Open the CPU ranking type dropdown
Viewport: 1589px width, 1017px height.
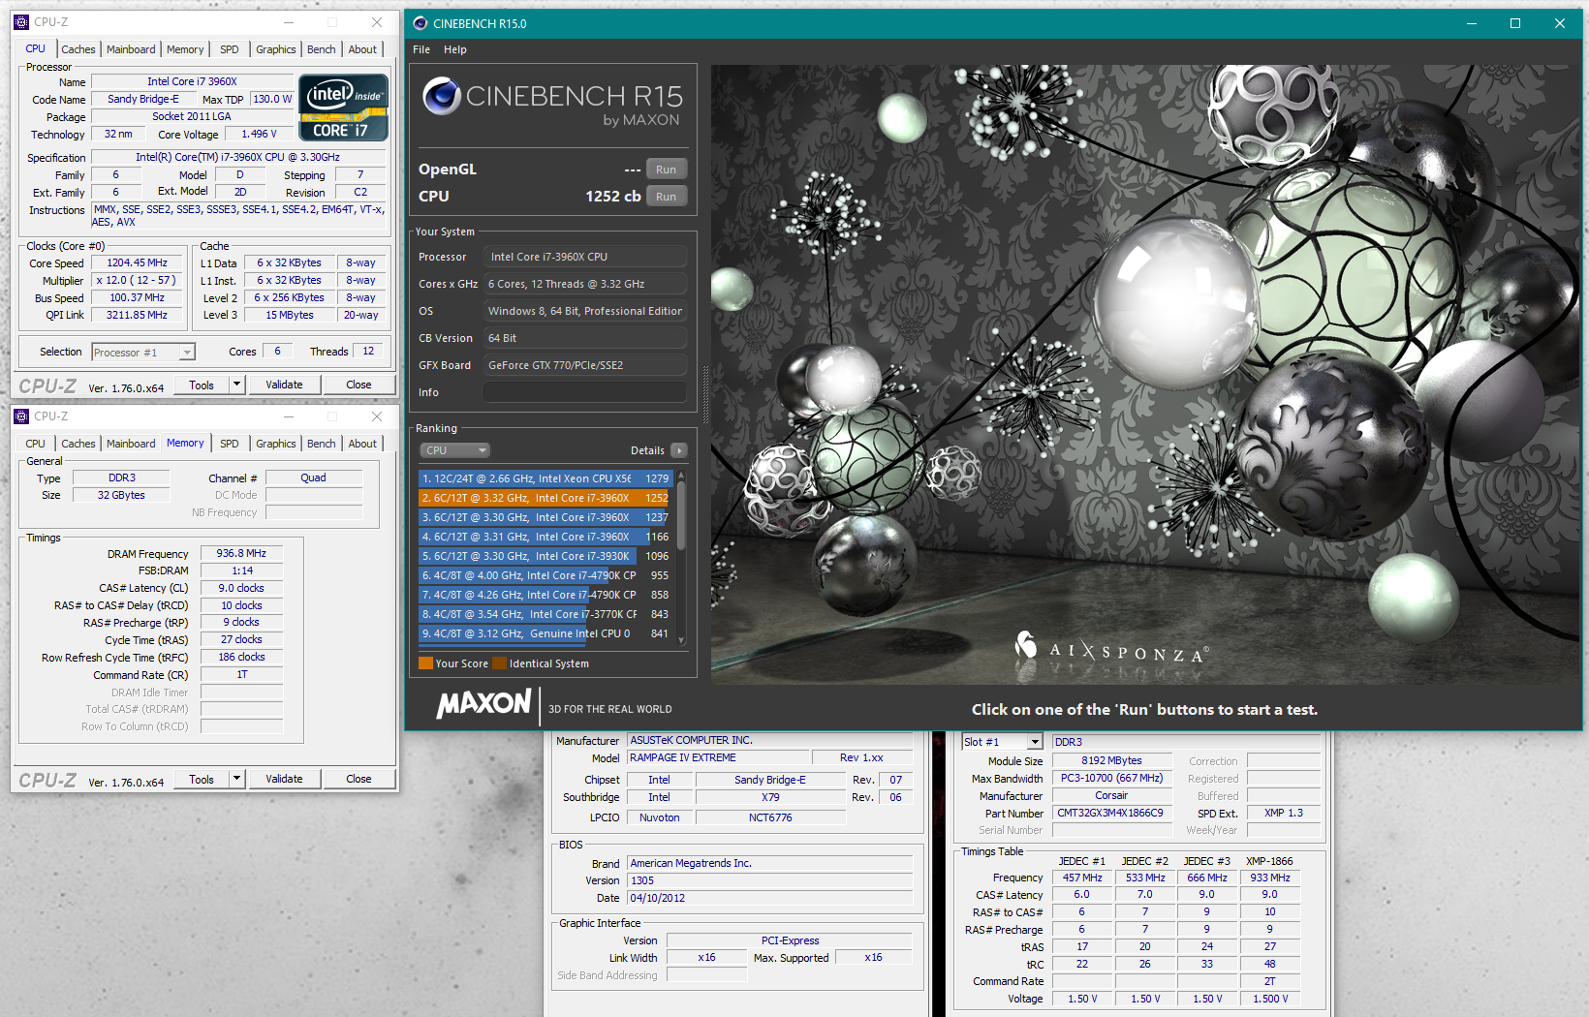[455, 450]
